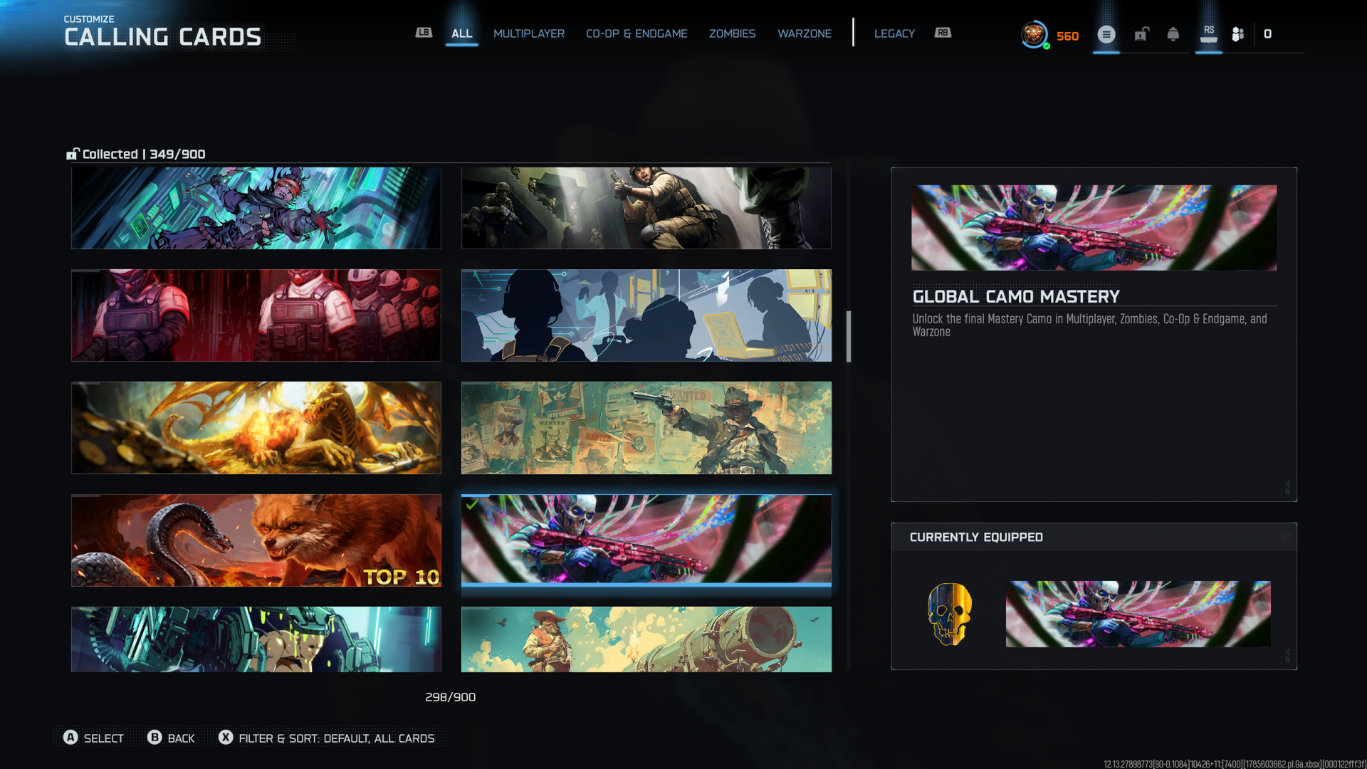The width and height of the screenshot is (1367, 769).
Task: Click the green checkmark on equipped card
Action: (x=472, y=505)
